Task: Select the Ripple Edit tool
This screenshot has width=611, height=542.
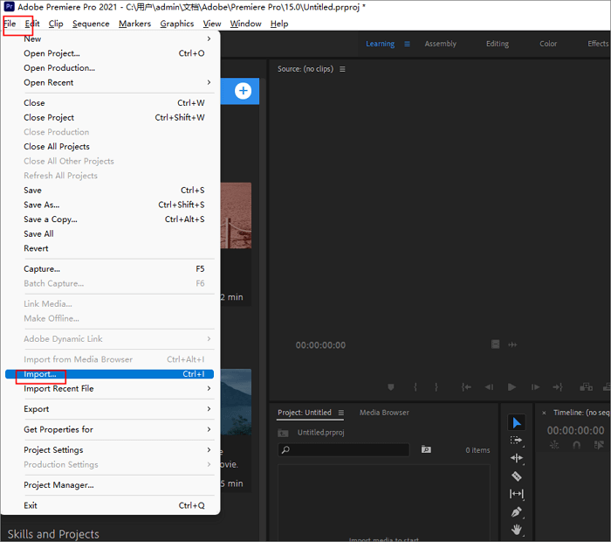Action: [517, 458]
